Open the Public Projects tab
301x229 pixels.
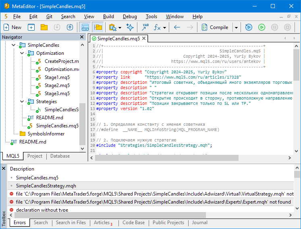tap(168, 223)
